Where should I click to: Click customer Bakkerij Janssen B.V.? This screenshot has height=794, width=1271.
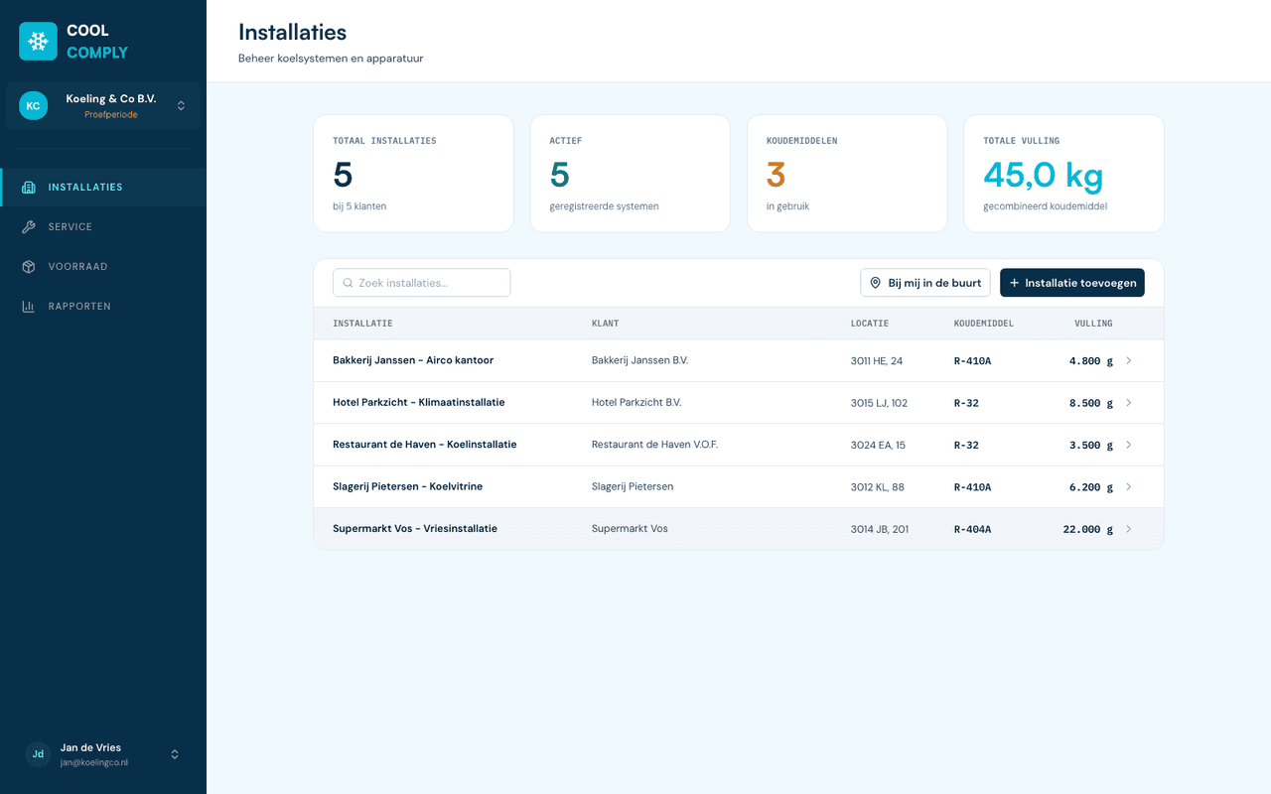(639, 360)
